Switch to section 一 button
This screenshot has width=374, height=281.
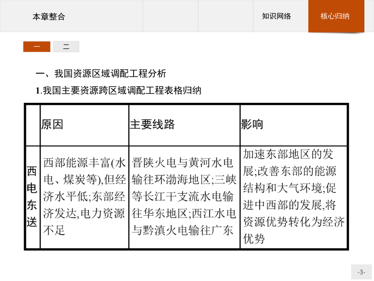pyautogui.click(x=37, y=46)
